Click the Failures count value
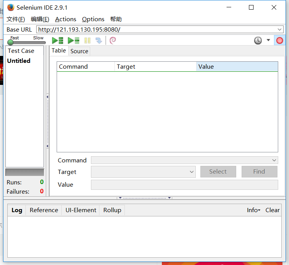 [x=42, y=191]
